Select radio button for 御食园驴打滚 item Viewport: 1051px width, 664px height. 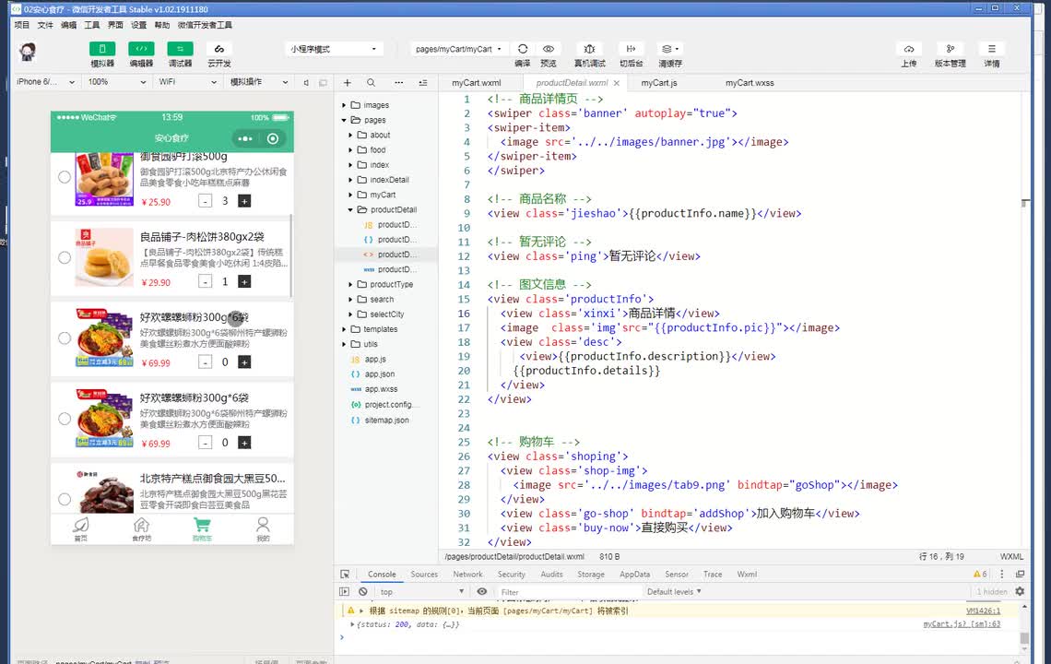pyautogui.click(x=65, y=177)
